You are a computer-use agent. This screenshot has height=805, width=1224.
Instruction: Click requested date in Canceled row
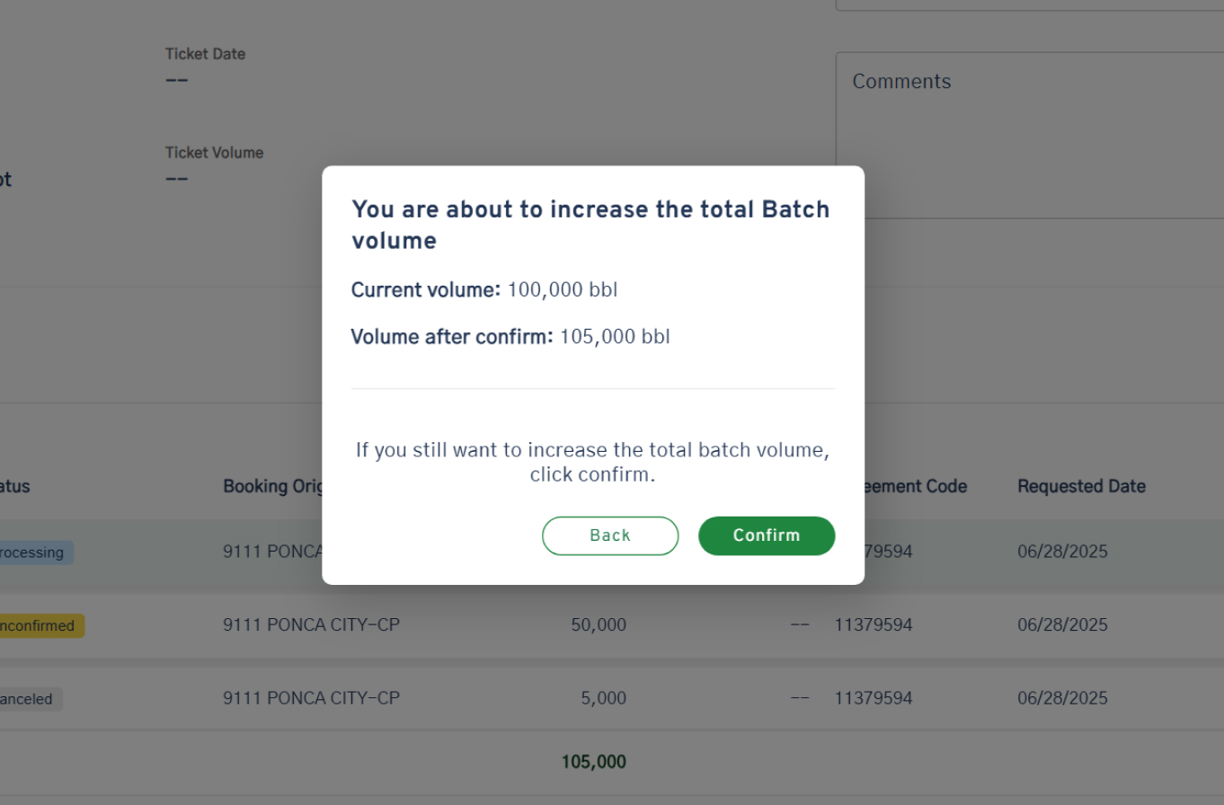pos(1062,698)
